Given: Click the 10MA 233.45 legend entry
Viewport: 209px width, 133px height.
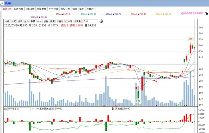Looking at the screenshot, I should 86,14.
